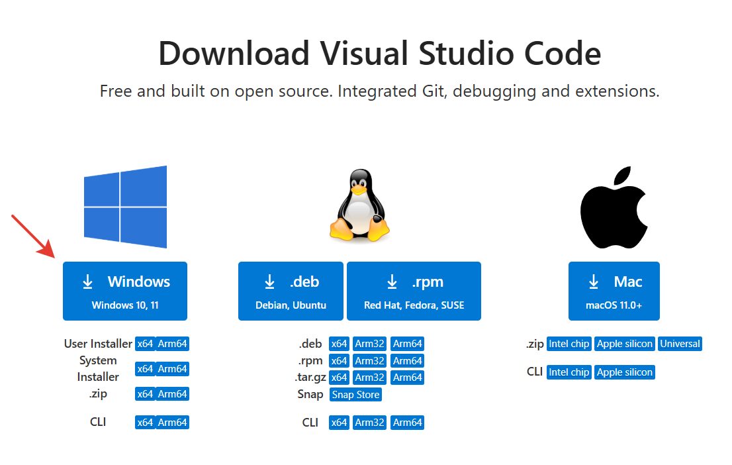Get Windows .zip Arm64 archive

[172, 394]
